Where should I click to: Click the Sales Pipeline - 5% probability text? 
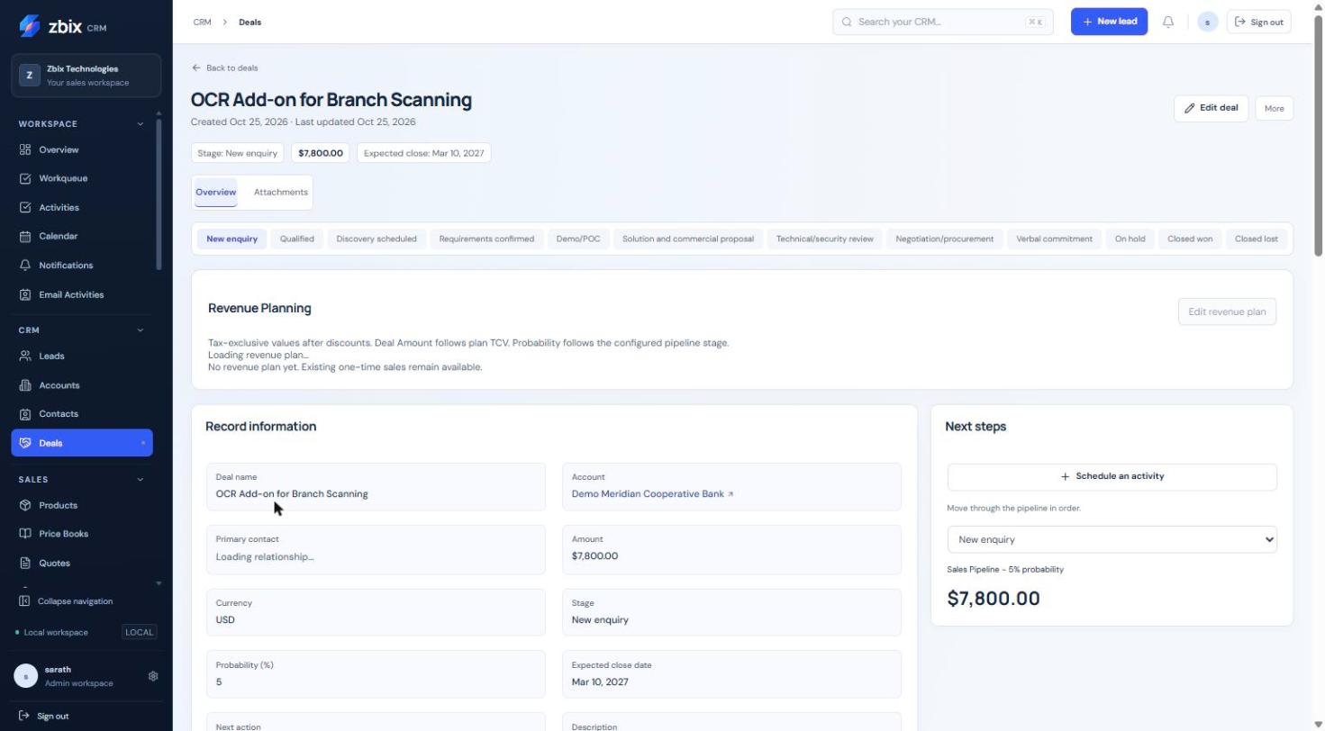coord(1005,569)
